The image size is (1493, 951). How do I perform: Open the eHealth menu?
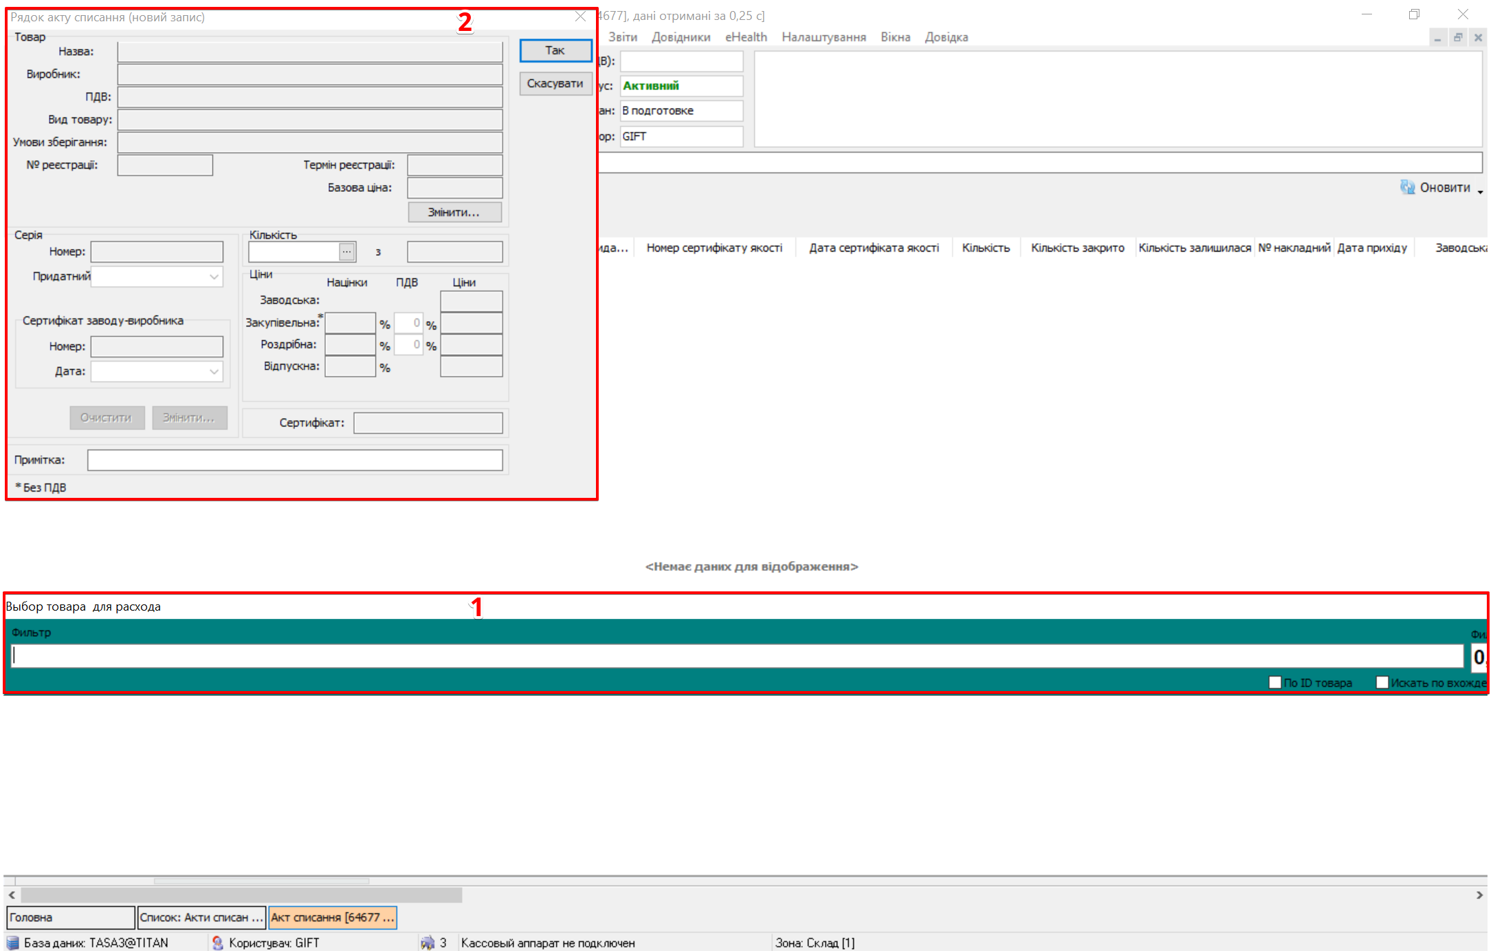[x=746, y=37]
